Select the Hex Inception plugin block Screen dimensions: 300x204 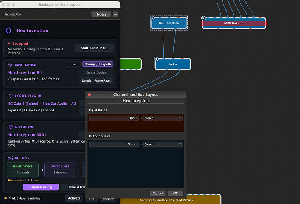click(169, 23)
